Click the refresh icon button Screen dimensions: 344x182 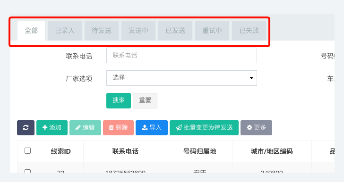[x=26, y=128]
